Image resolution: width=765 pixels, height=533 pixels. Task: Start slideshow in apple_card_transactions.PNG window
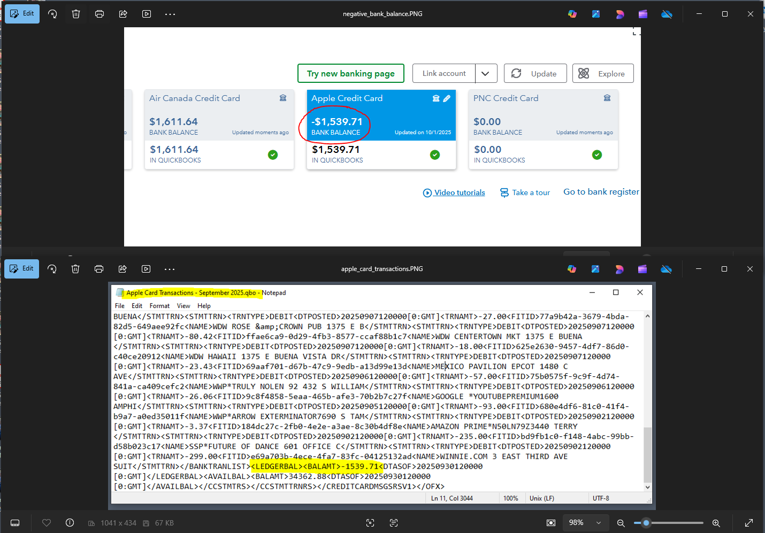146,269
